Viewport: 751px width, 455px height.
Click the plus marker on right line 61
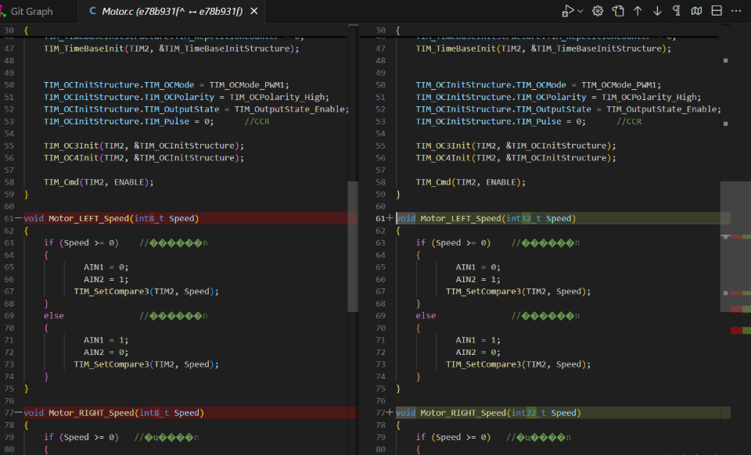tap(390, 218)
